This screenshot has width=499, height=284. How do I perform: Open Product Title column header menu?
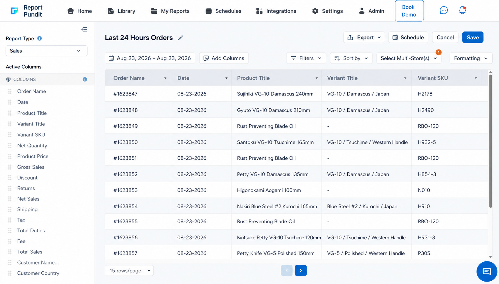pyautogui.click(x=316, y=78)
